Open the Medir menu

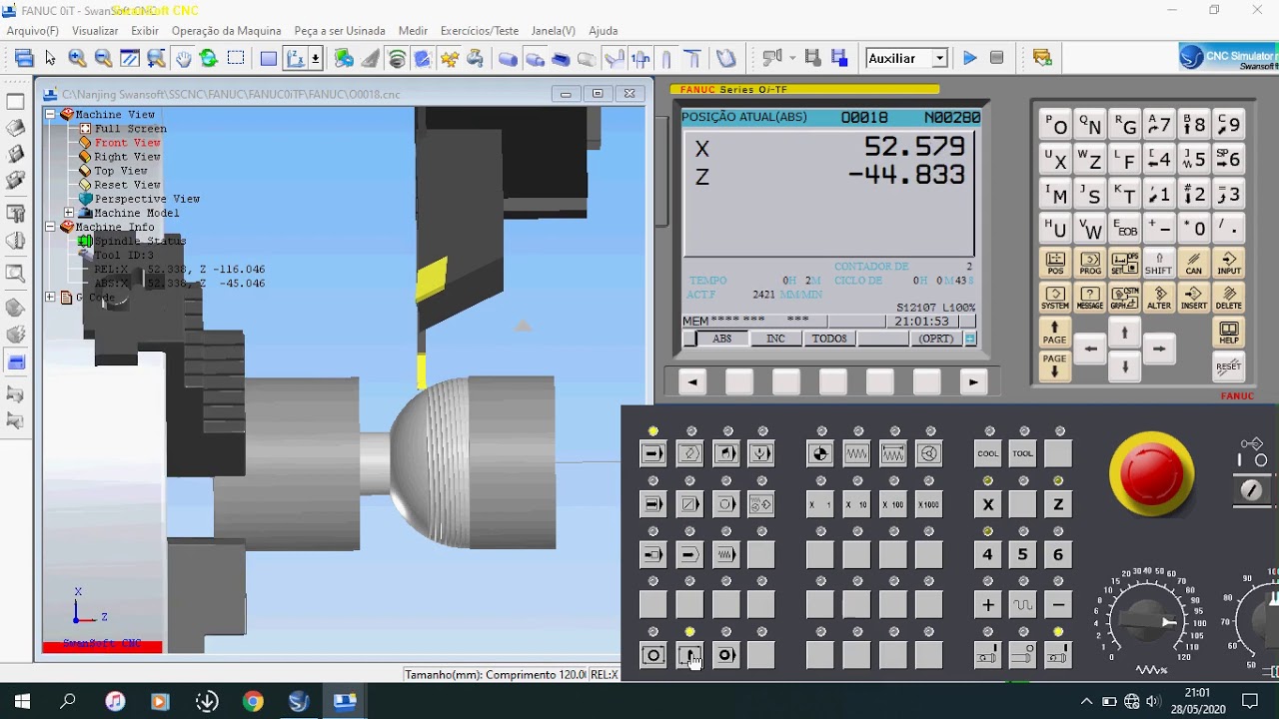(413, 31)
